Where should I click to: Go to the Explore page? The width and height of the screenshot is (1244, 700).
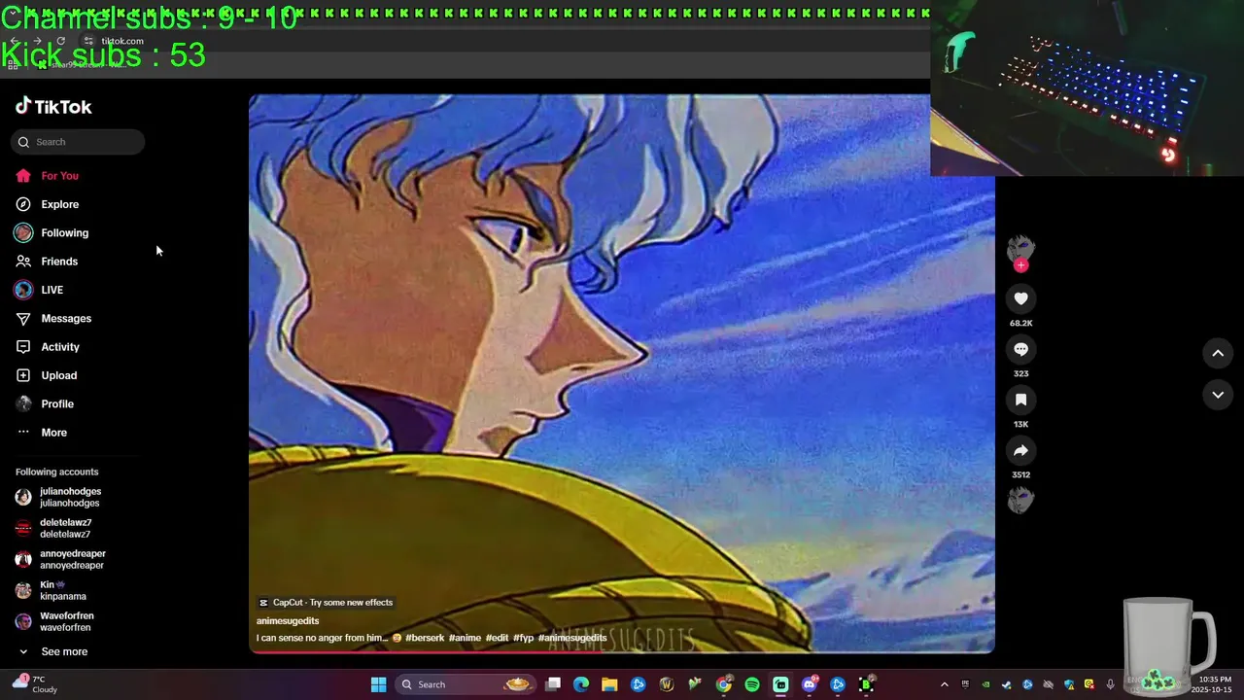click(x=47, y=204)
